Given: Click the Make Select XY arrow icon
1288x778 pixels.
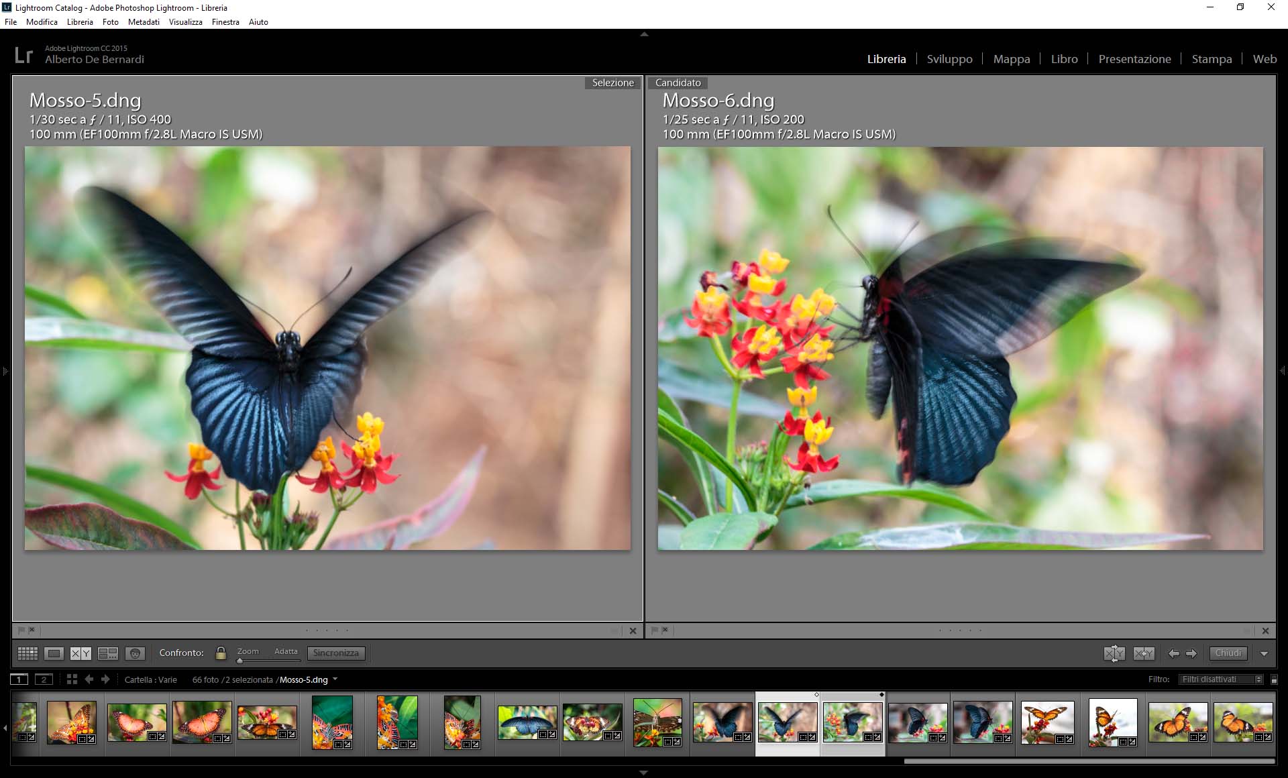Looking at the screenshot, I should coord(1144,653).
